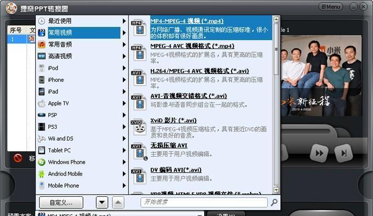This screenshot has width=373, height=216.
Task: Click the XviD film reel format icon
Action: [x=139, y=127]
